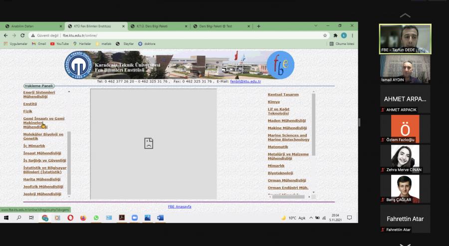Switch to Ders Bilgi Paketi @ Test tab
Viewport: 449px width, 246px height.
[222, 26]
